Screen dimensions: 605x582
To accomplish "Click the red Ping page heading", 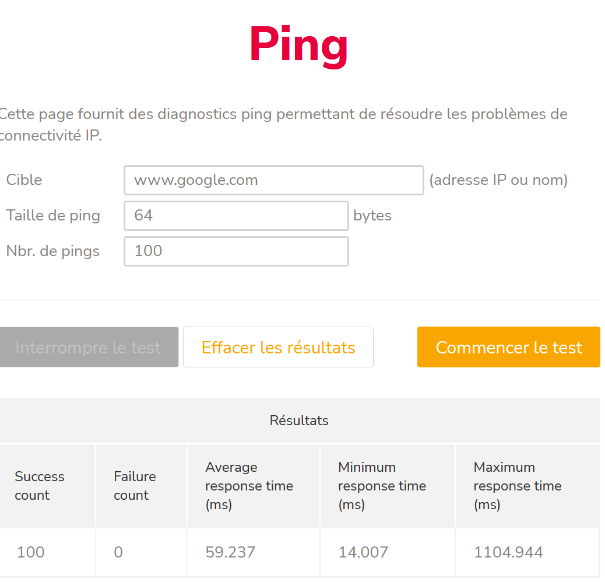I will (298, 45).
